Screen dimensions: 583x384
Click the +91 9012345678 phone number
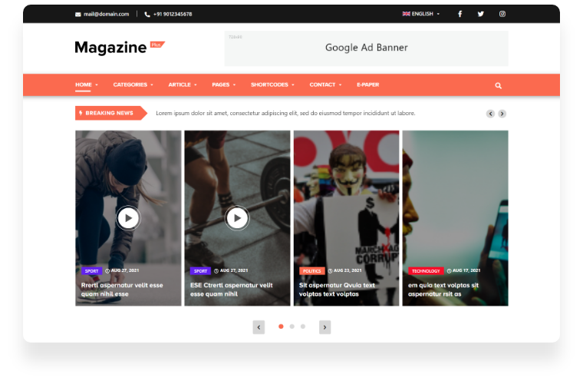pos(173,14)
